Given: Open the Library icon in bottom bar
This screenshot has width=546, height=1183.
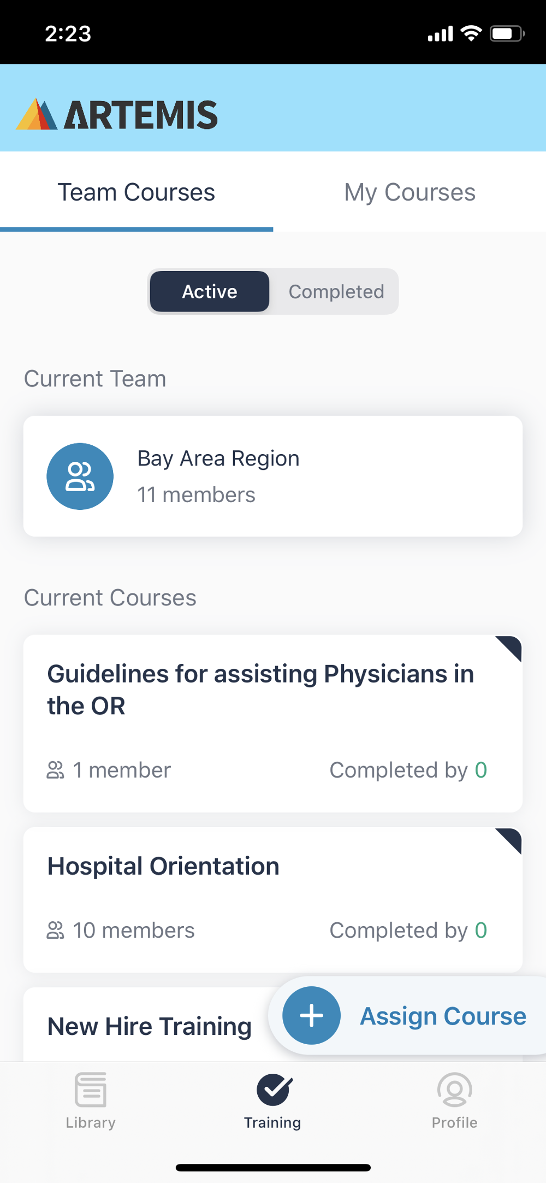Looking at the screenshot, I should tap(91, 1089).
